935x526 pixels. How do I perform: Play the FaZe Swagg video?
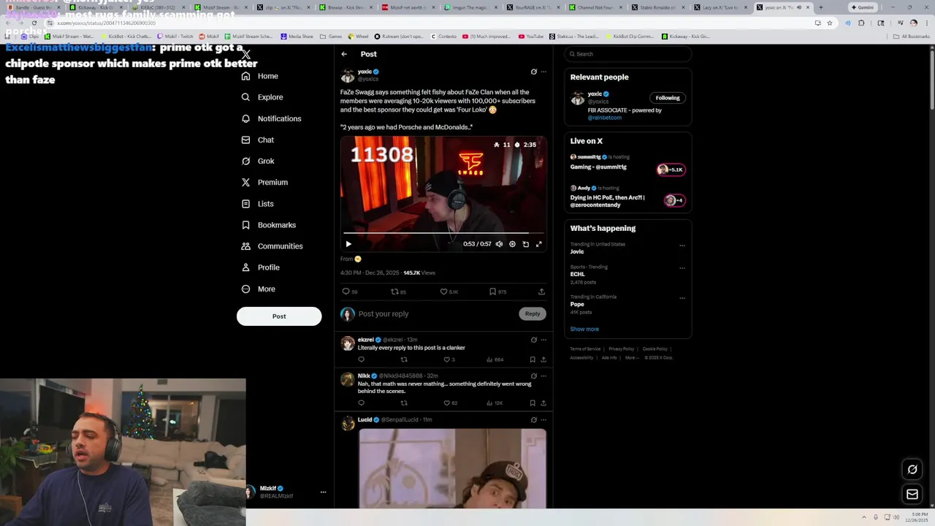coord(348,244)
